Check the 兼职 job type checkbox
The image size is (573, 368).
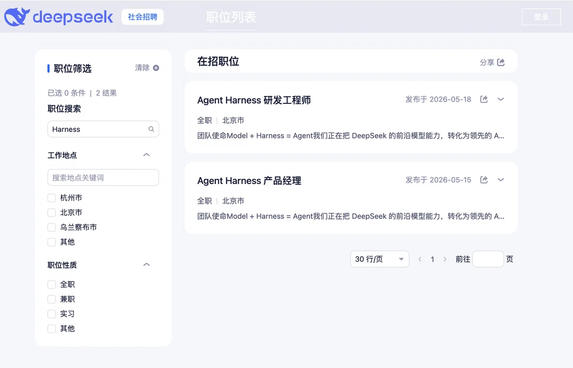[x=51, y=300]
